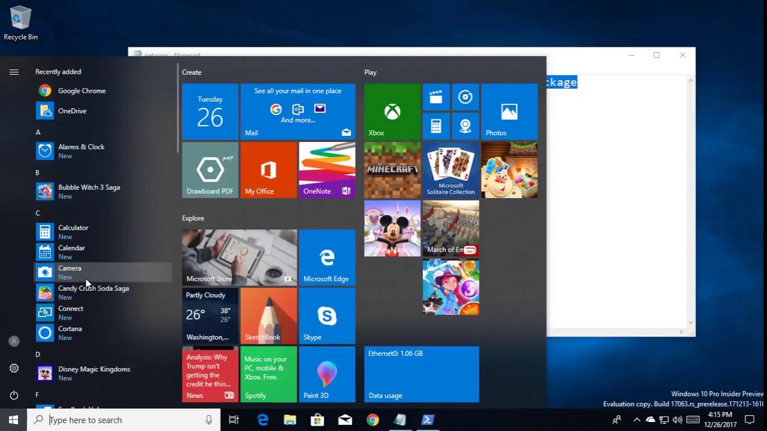Launch the Xbox tile
Image resolution: width=767 pixels, height=431 pixels.
tap(392, 111)
